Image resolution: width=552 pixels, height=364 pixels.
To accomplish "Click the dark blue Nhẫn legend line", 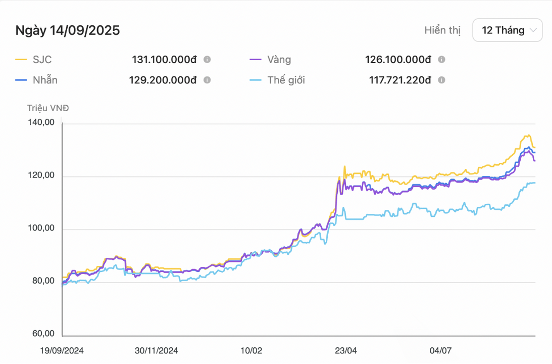I will click(21, 80).
